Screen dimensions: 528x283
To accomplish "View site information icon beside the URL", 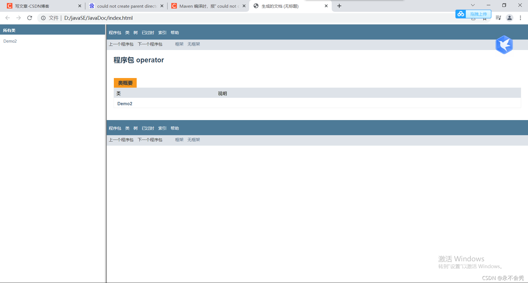I will pyautogui.click(x=43, y=18).
